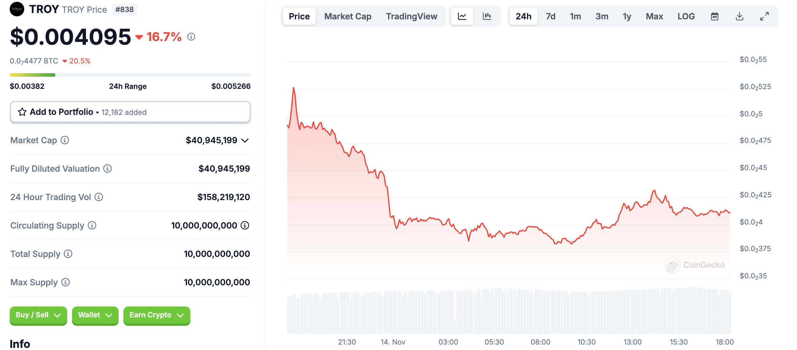Toggle LOG scale on the chart

pyautogui.click(x=686, y=16)
